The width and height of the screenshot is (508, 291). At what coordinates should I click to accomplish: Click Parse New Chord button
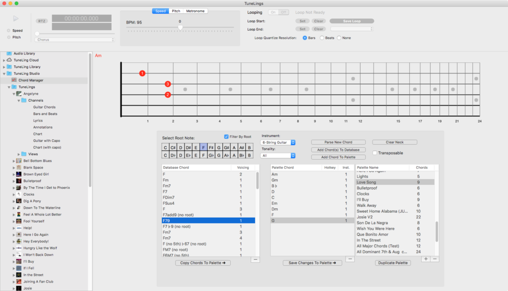point(338,142)
